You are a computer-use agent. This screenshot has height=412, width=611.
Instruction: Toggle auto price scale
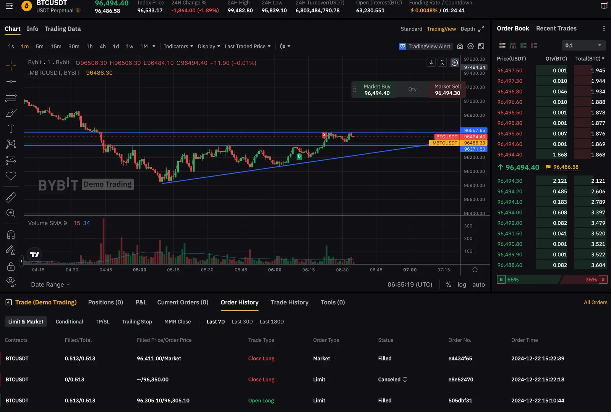(x=479, y=285)
